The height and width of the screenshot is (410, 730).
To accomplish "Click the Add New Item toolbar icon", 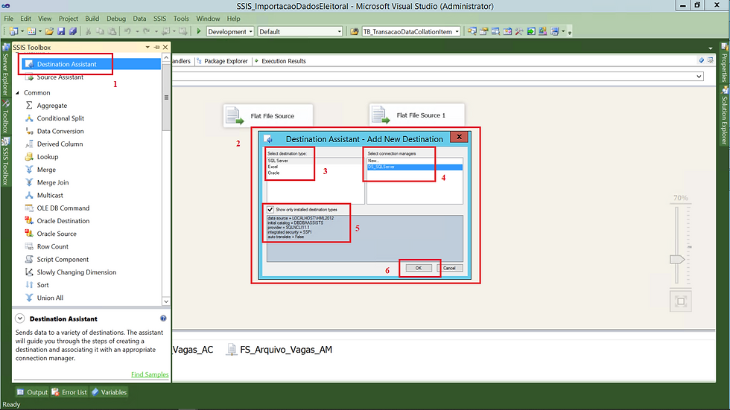I will [x=31, y=31].
